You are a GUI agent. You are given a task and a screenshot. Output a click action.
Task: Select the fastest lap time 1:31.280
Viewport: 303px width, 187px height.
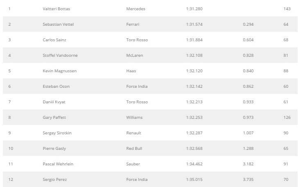[x=194, y=9]
